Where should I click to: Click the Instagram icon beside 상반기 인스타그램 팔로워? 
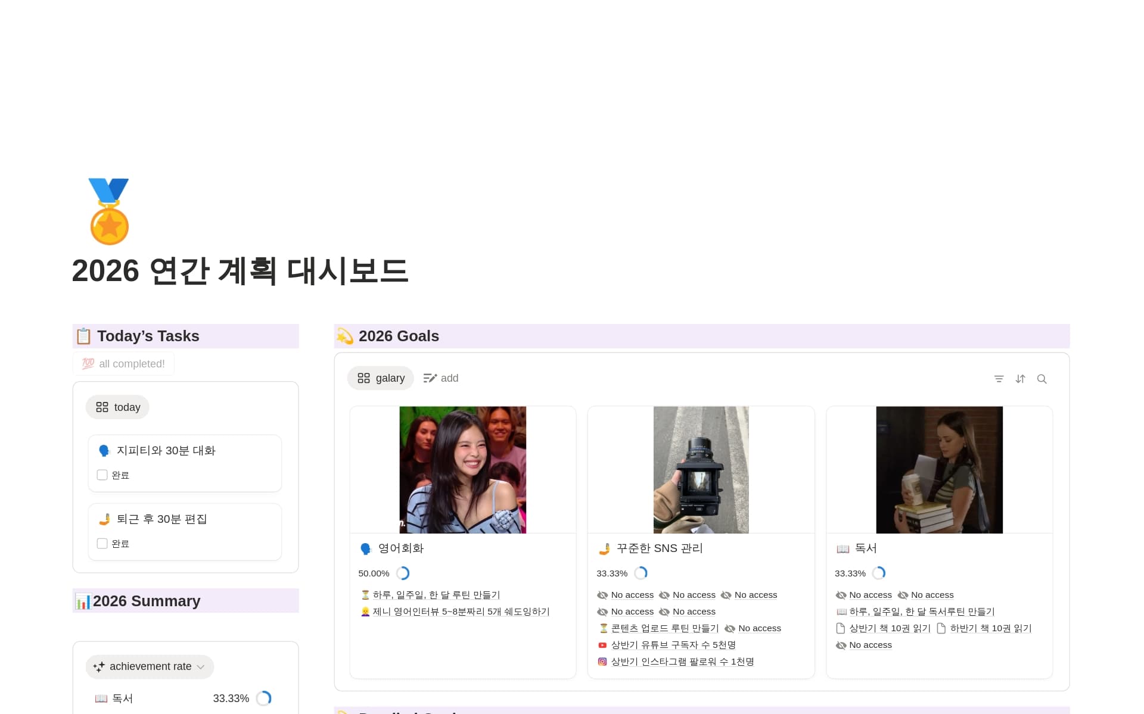602,662
